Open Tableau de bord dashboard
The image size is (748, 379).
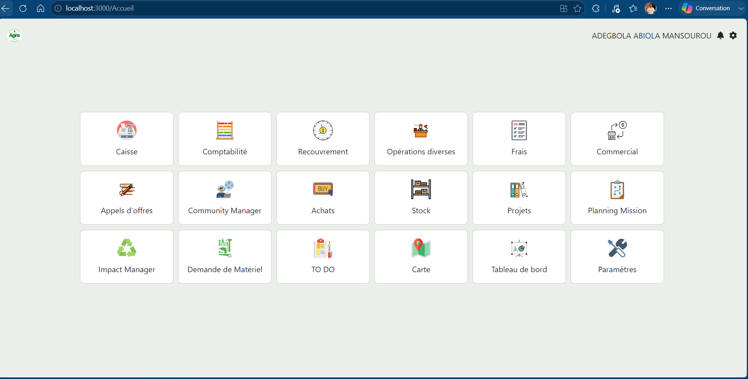tap(519, 256)
